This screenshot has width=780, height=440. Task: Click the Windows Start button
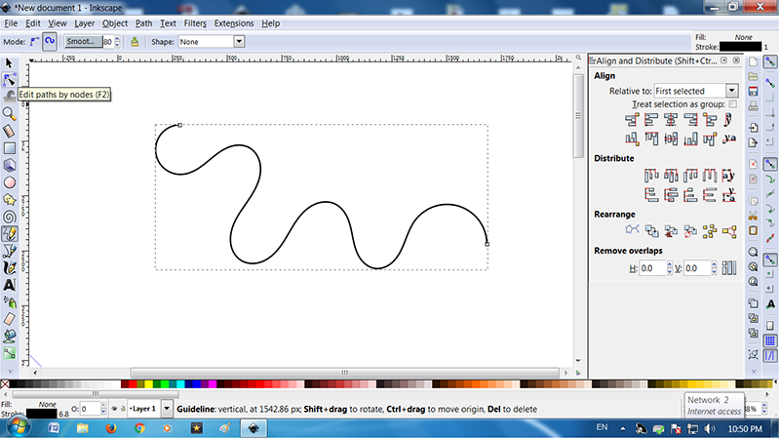(19, 427)
